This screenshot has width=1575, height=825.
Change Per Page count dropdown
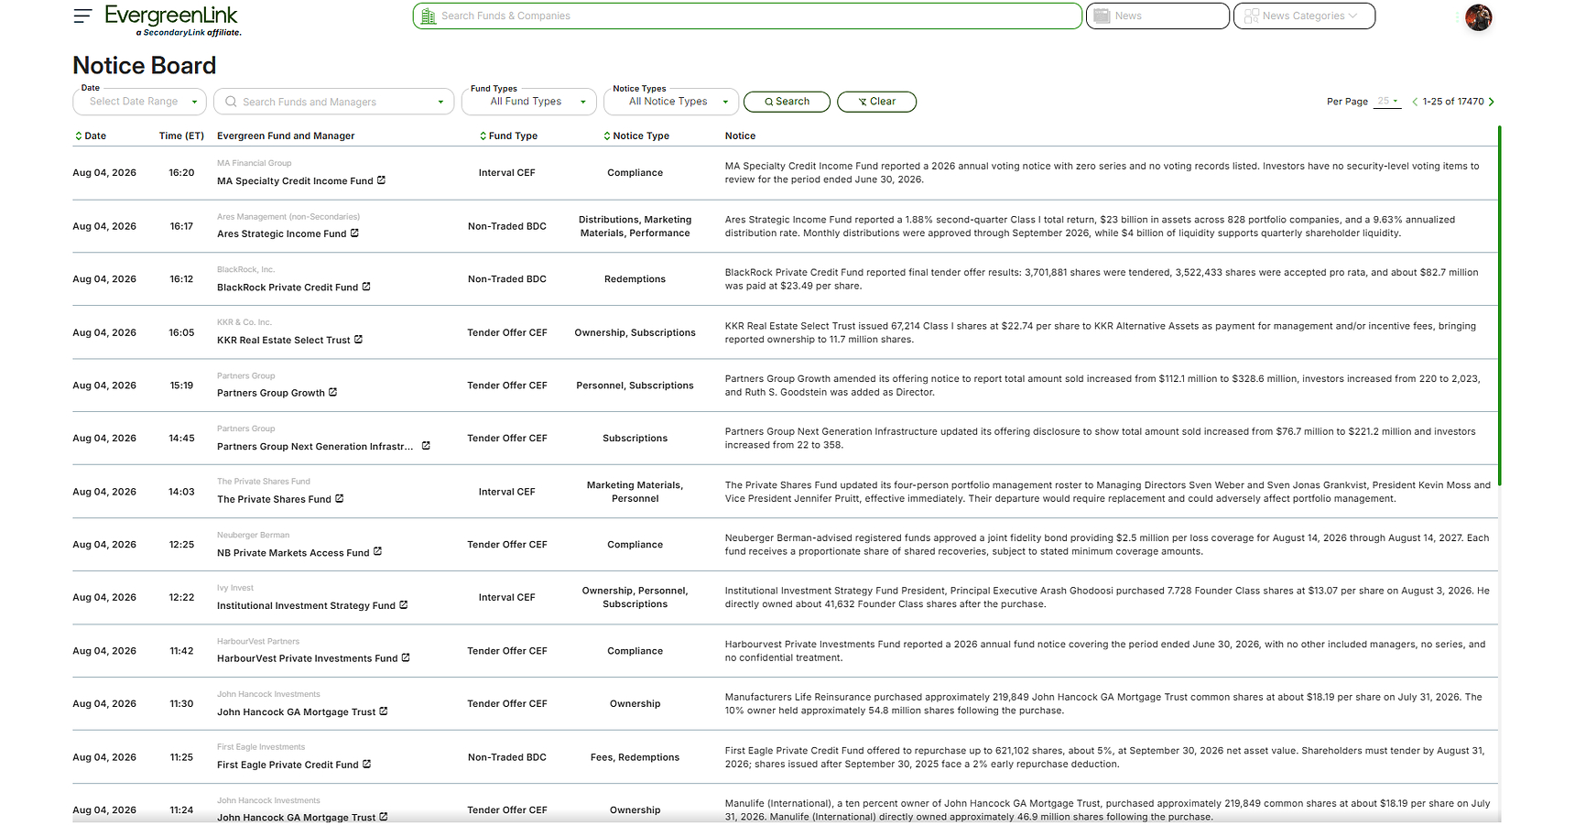1387,102
